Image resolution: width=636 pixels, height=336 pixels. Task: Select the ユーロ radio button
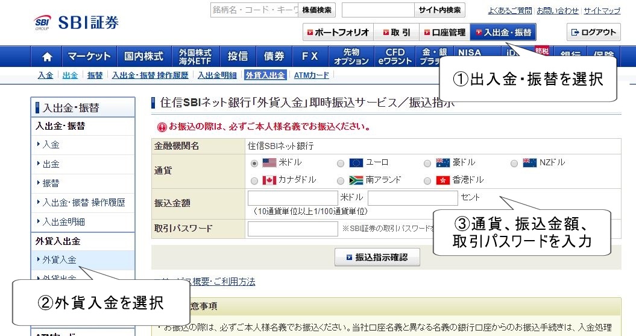click(x=341, y=163)
